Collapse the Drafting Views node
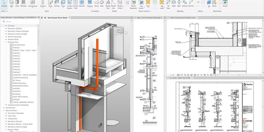Image resolution: width=264 pixels, height=132 pixels. [6, 42]
